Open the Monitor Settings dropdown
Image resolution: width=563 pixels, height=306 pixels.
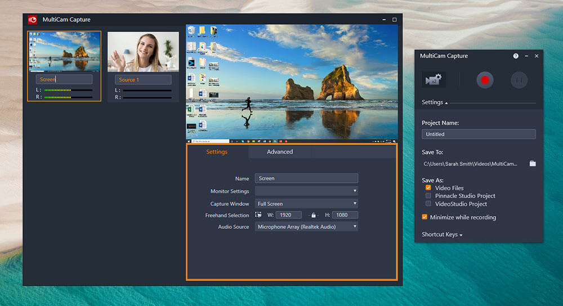point(306,191)
